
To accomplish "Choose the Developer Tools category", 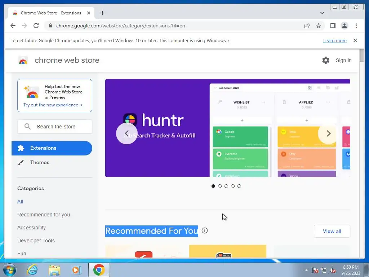I will [36, 241].
